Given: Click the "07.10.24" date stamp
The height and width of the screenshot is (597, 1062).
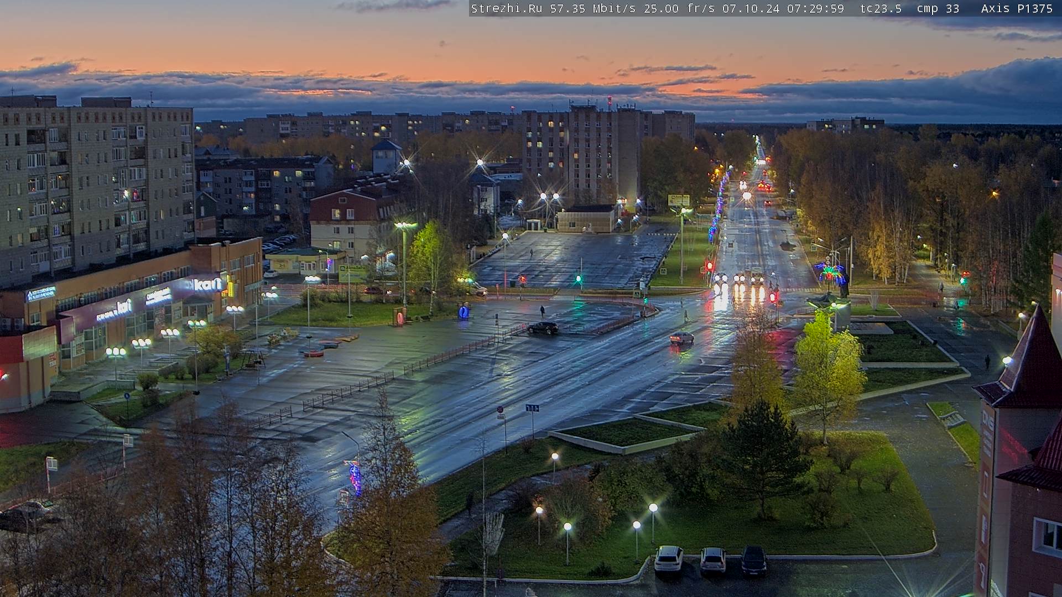Looking at the screenshot, I should point(751,9).
